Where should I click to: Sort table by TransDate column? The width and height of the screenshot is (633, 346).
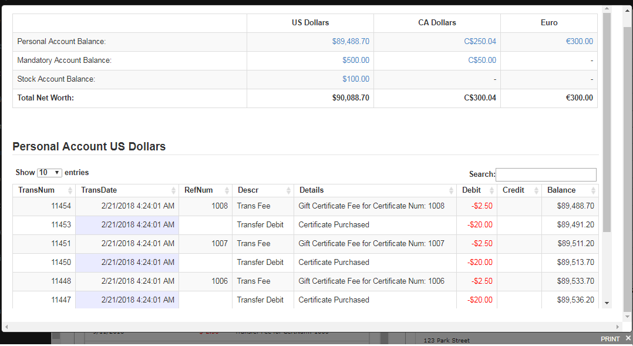pyautogui.click(x=127, y=190)
